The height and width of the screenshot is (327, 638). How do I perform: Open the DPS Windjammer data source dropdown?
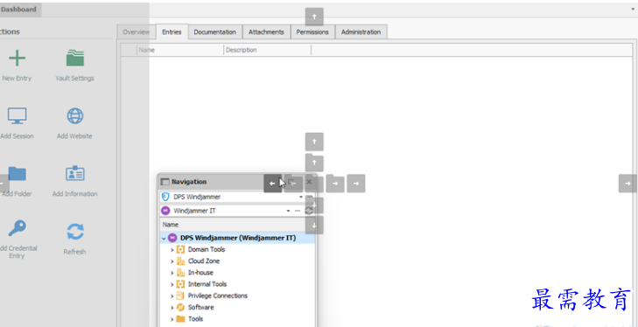click(x=301, y=197)
